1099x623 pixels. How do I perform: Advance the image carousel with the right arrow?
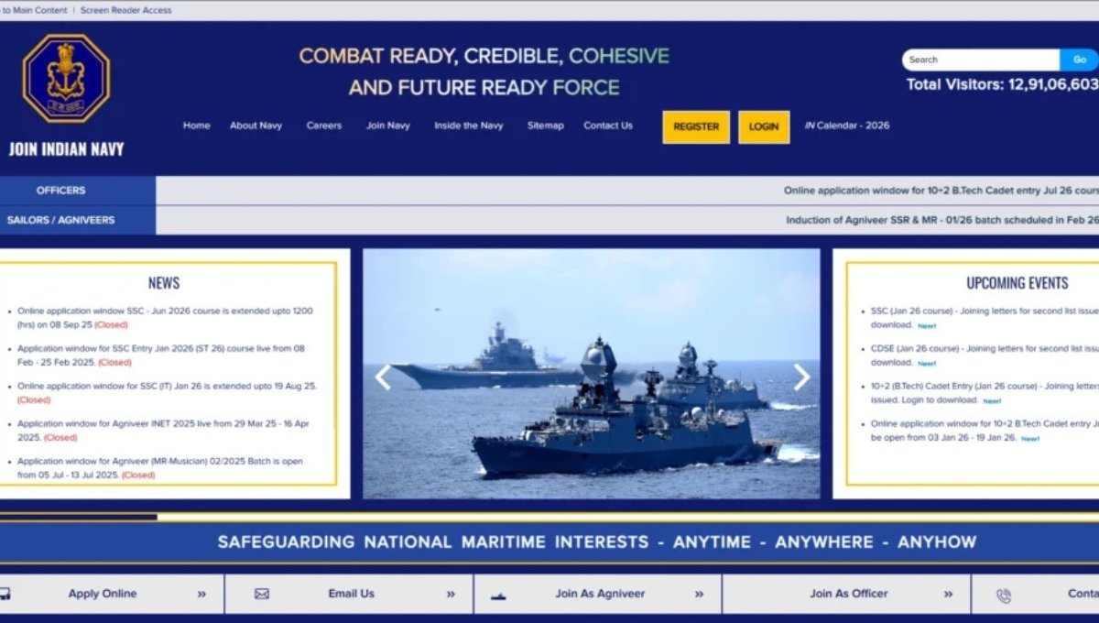802,377
